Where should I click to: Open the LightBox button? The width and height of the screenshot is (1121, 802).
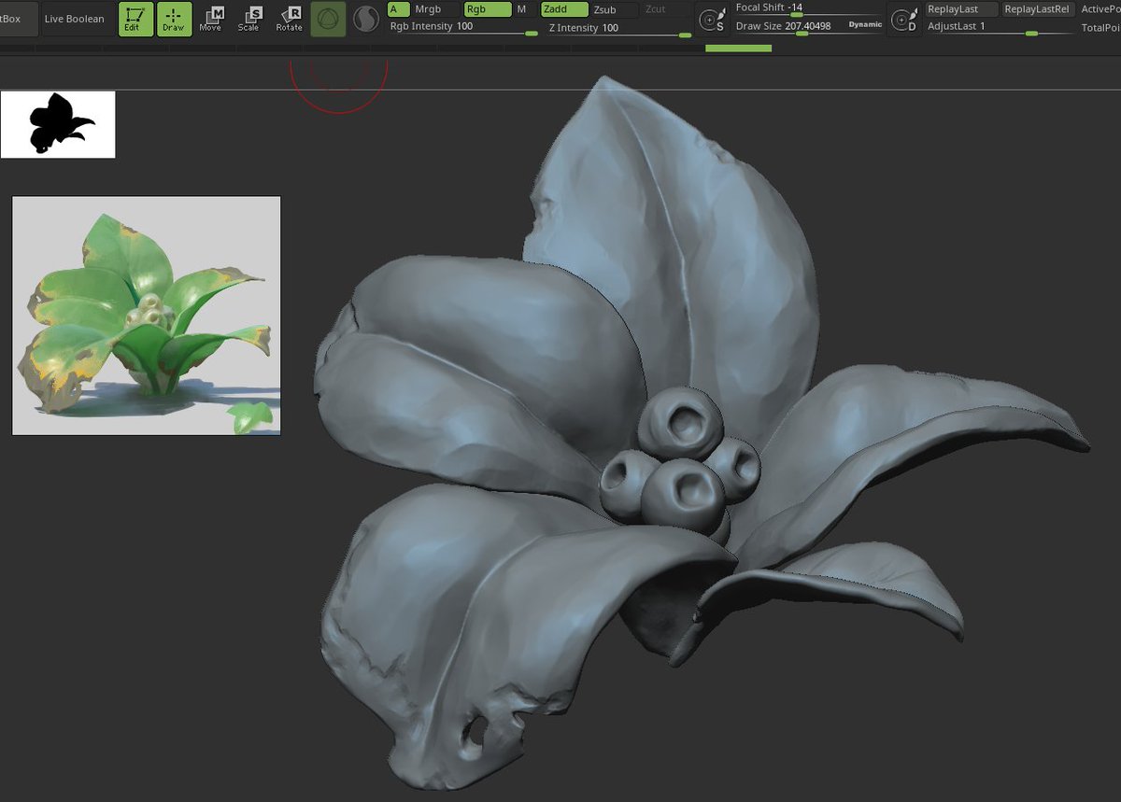coord(19,19)
